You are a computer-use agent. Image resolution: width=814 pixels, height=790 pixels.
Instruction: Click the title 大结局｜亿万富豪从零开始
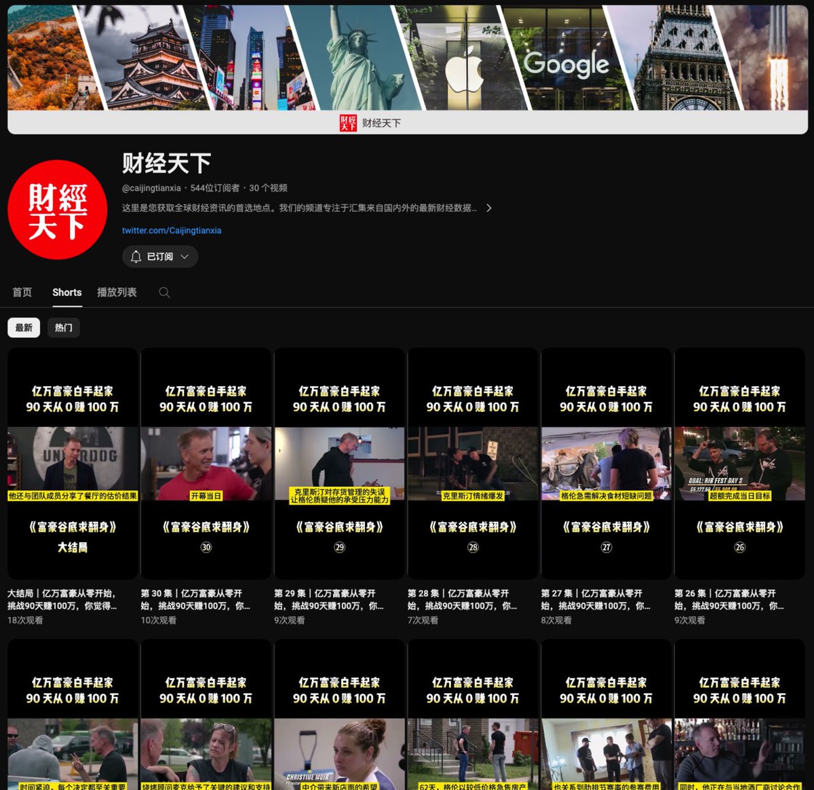pyautogui.click(x=62, y=599)
